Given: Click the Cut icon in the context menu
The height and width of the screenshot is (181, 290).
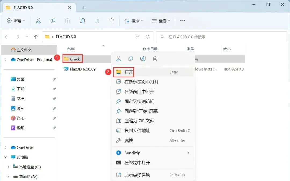Looking at the screenshot, I should click(x=118, y=59).
